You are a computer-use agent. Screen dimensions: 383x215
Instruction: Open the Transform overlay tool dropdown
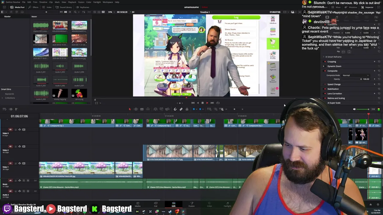click(100, 103)
